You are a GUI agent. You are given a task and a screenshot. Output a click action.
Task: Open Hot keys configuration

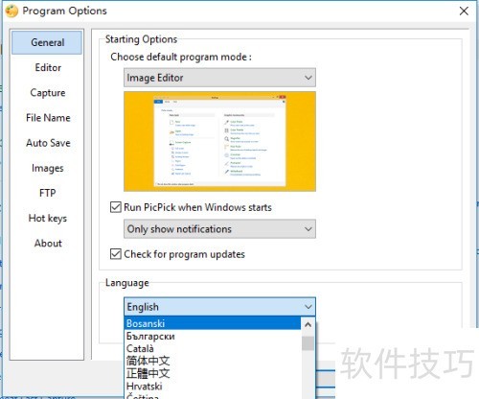(x=48, y=218)
